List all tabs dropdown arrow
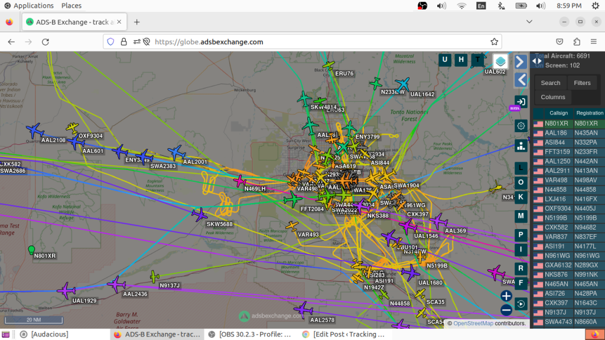The image size is (605, 340). tap(529, 22)
